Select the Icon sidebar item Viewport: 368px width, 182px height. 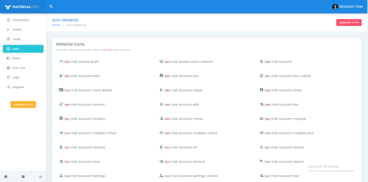click(x=23, y=49)
